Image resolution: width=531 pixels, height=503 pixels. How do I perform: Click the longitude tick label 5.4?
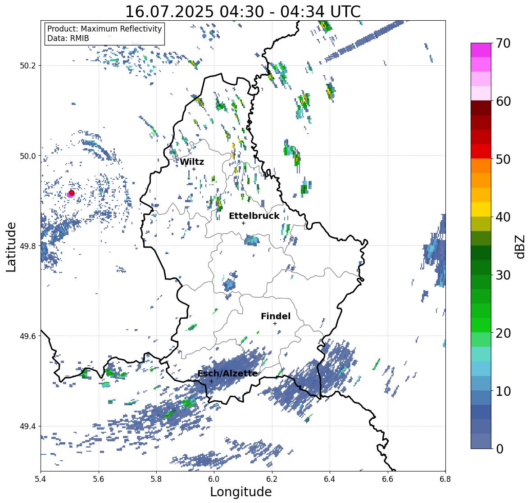pos(41,479)
